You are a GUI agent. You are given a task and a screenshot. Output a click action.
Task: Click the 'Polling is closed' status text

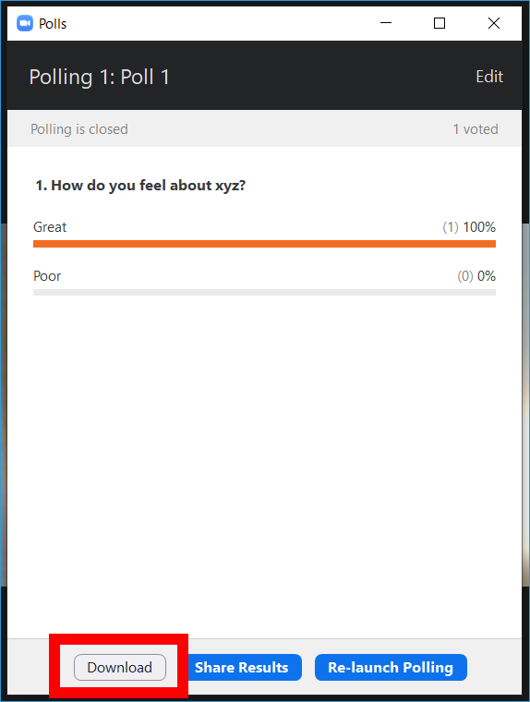79,129
